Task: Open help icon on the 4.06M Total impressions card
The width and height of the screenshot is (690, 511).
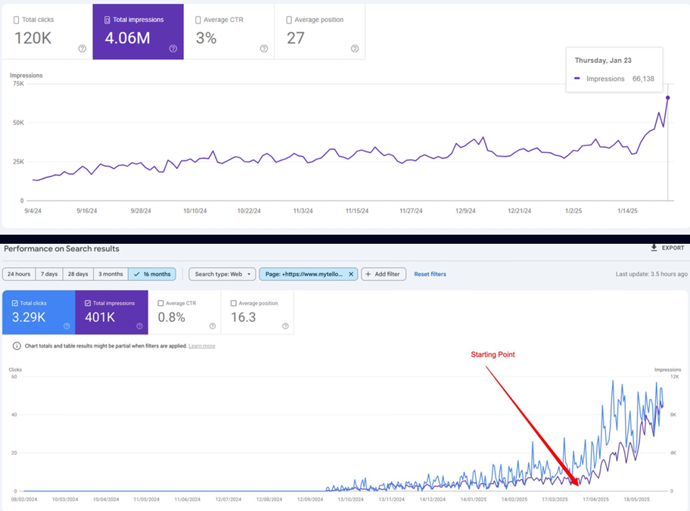Action: [173, 48]
